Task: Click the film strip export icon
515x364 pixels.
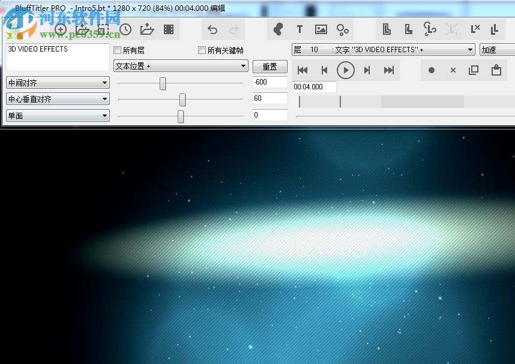Action: (169, 29)
